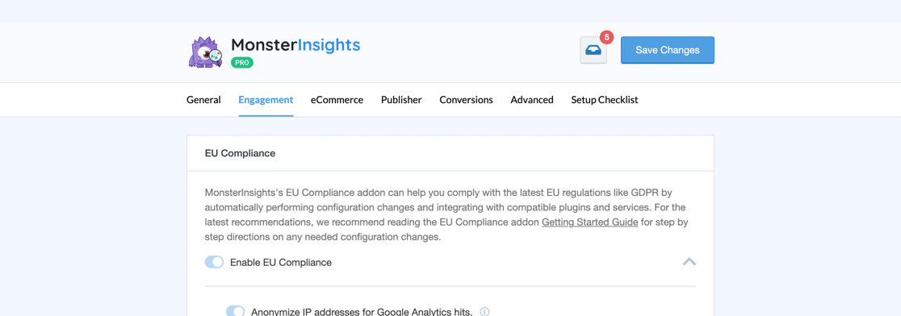901x316 pixels.
Task: Click the Anonymize IP addresses label text
Action: coord(362,312)
